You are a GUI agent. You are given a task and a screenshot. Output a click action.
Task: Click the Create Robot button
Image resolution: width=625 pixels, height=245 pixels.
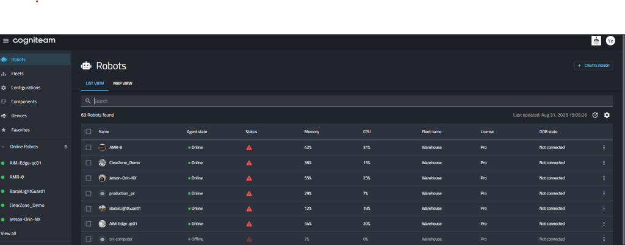(x=593, y=65)
